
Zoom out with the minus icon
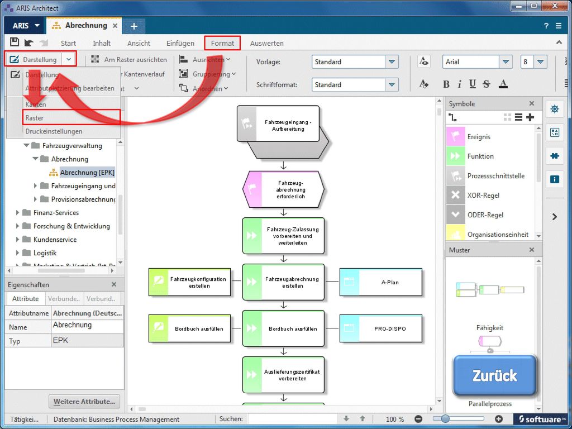click(418, 419)
